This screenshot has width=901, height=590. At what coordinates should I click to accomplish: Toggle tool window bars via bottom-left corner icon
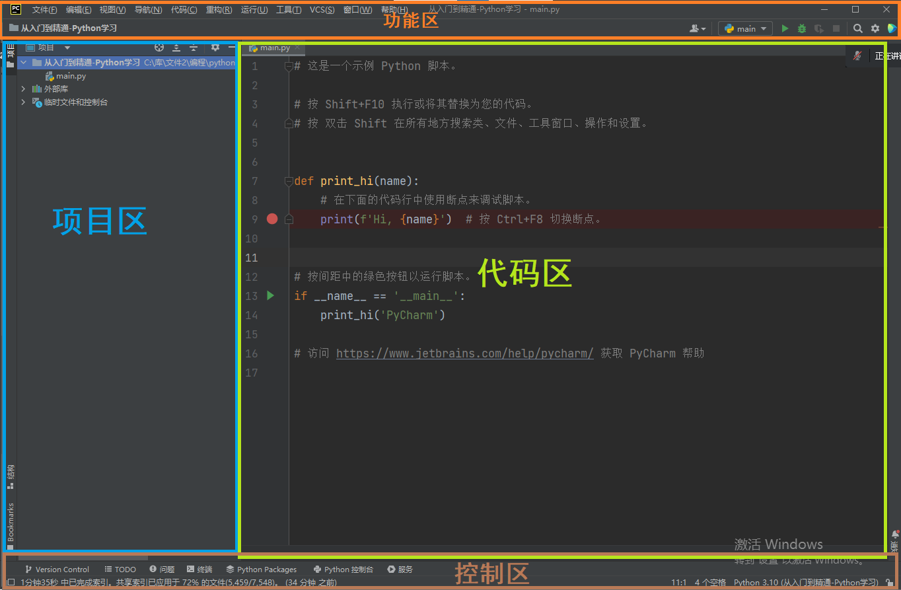tap(11, 582)
